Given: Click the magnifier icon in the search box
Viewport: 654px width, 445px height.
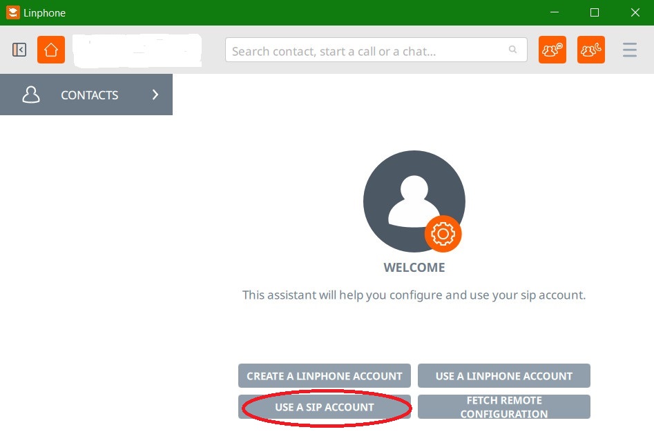Looking at the screenshot, I should coord(512,50).
